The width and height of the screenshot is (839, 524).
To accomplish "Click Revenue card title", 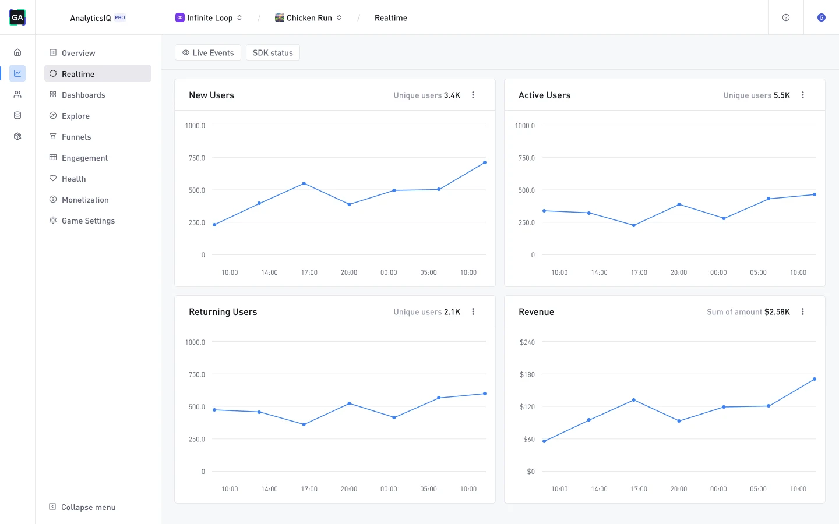I will [536, 311].
